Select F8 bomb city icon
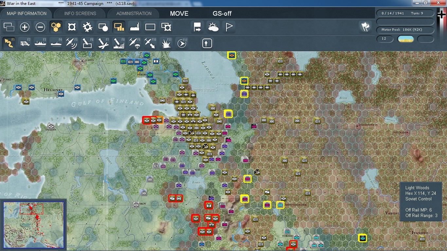The width and height of the screenshot is (447, 251). 119,43
